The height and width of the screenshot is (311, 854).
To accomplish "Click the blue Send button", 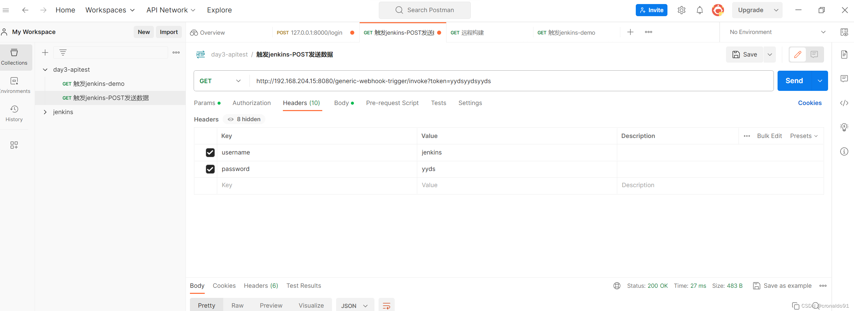I will click(x=794, y=81).
